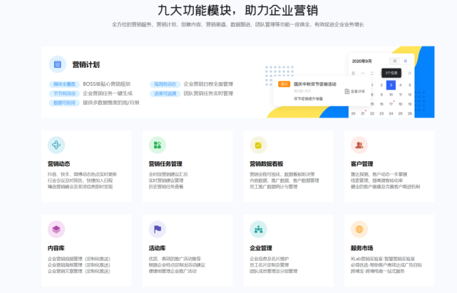Click the 服务市场 card title
457x293 pixels.
[362, 248]
